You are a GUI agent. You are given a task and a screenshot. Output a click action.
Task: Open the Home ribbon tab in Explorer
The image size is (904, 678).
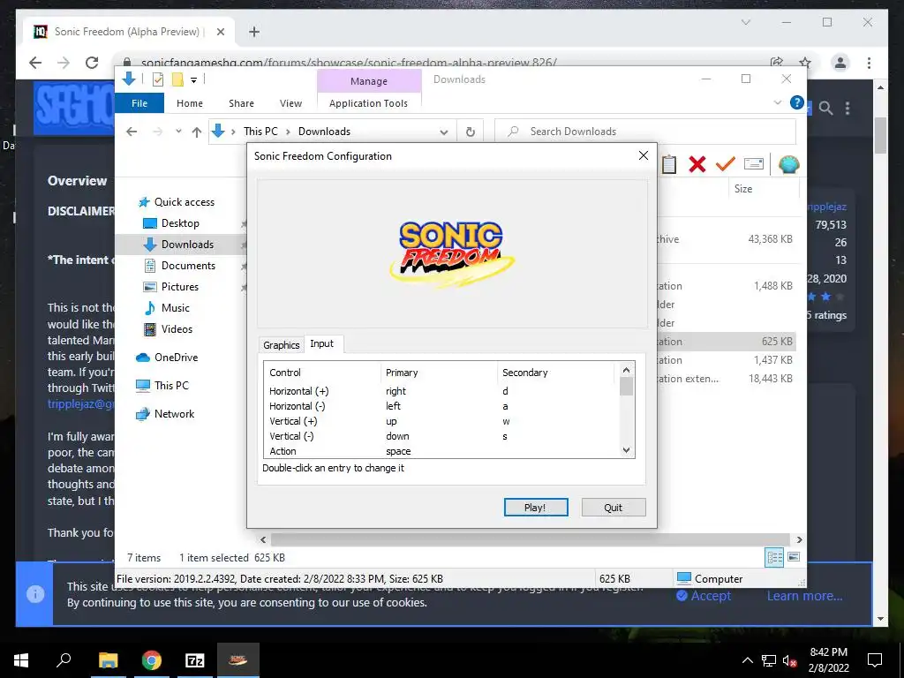coord(190,103)
